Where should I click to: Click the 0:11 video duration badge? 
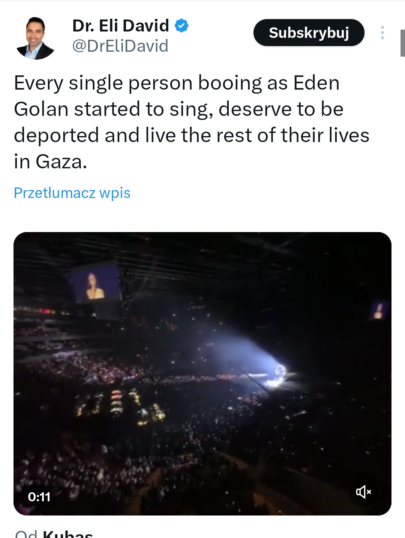pos(39,497)
